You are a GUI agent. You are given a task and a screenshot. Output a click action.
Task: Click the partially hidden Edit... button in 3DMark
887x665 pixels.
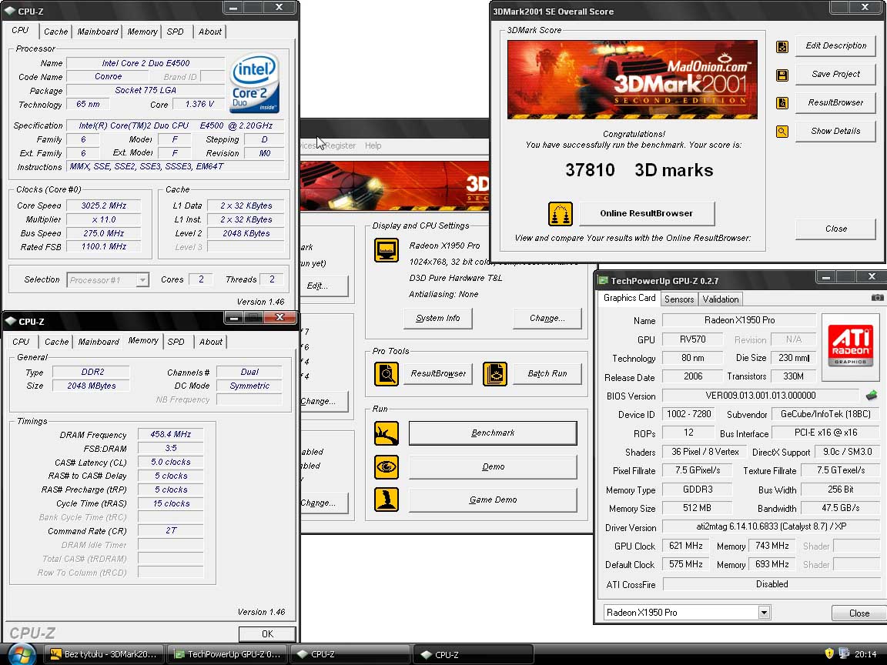[323, 286]
